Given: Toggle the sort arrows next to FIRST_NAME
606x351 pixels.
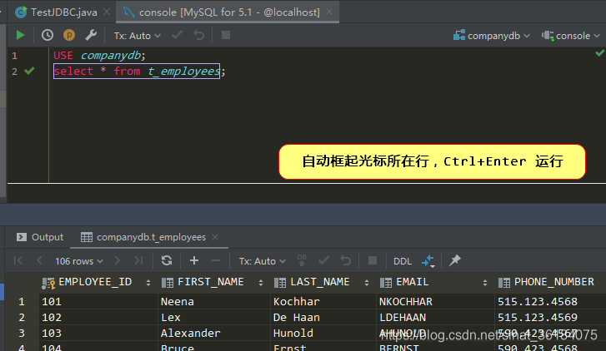Looking at the screenshot, I should pyautogui.click(x=260, y=283).
